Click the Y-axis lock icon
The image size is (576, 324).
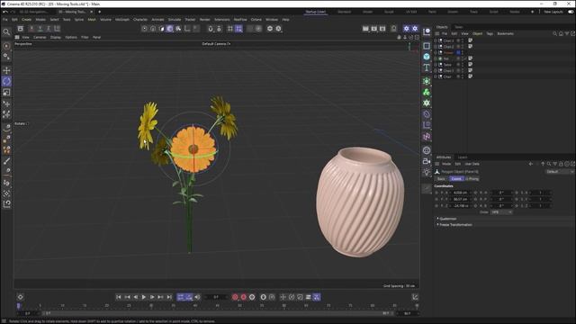point(40,28)
